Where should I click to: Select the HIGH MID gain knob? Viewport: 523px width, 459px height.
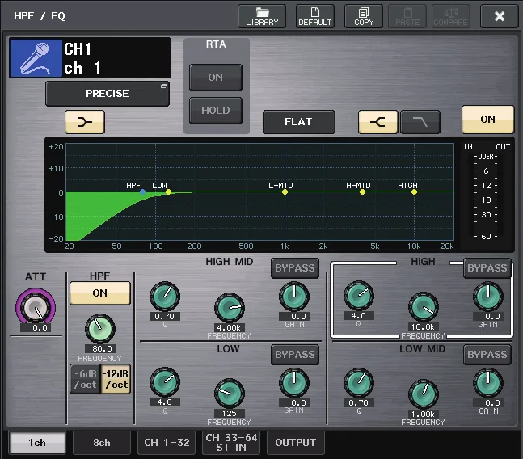(x=294, y=297)
